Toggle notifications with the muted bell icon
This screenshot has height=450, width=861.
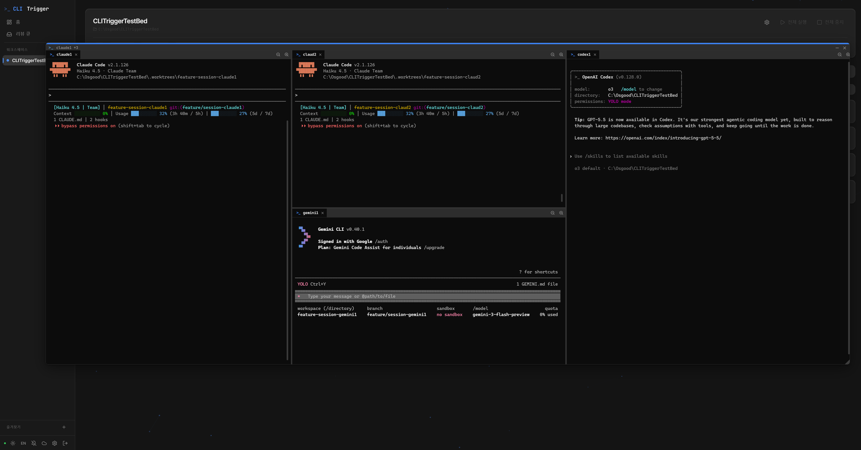[34, 443]
